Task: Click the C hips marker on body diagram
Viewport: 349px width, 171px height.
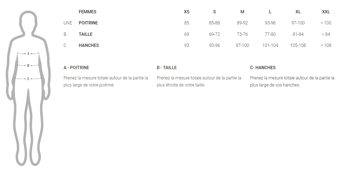Action: tap(28, 79)
